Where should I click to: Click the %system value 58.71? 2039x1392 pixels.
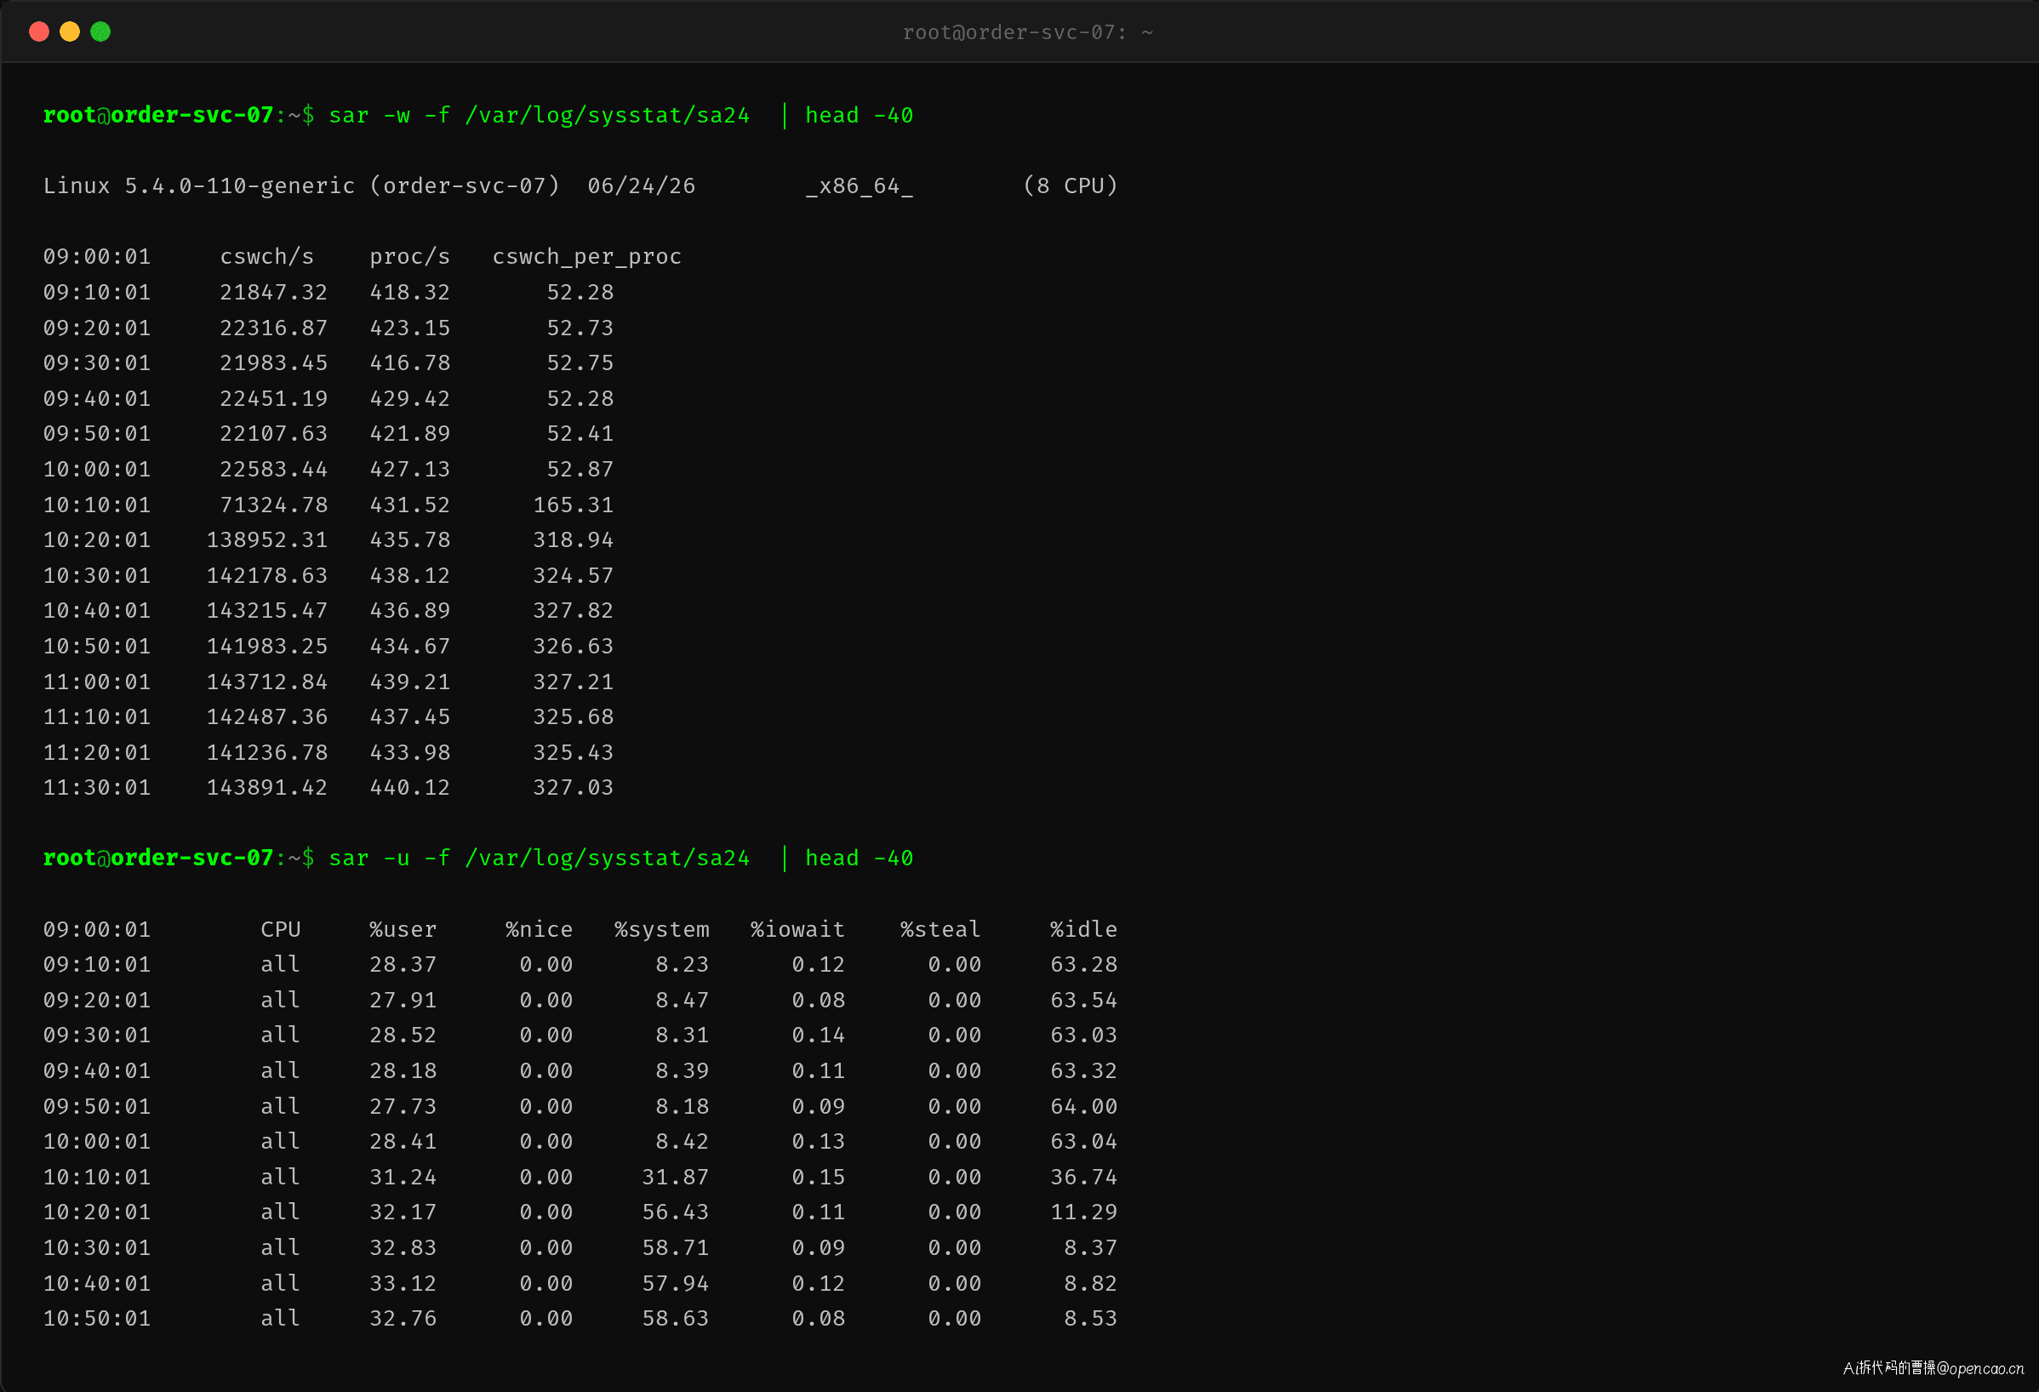675,1248
